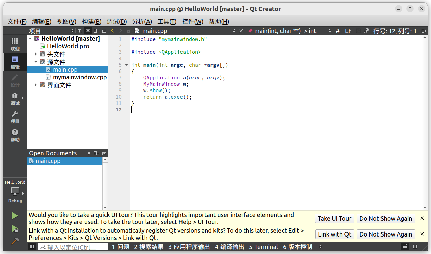Open the Open Documents view selector dropdown
Image resolution: width=431 pixels, height=254 pixels.
pos(60,153)
